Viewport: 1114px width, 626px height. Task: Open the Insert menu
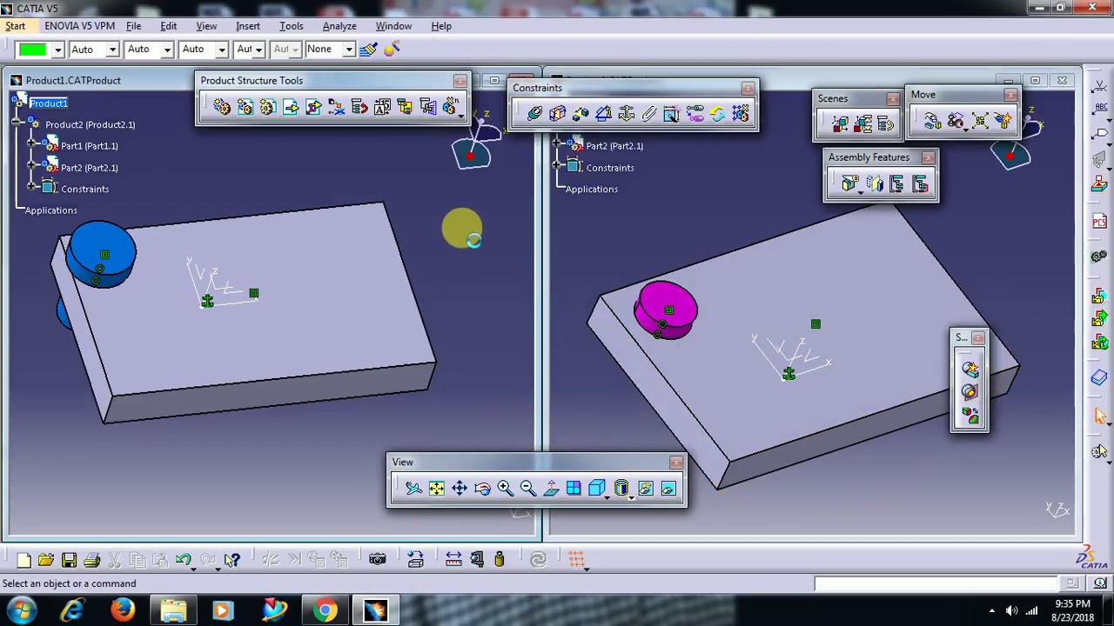pos(248,26)
